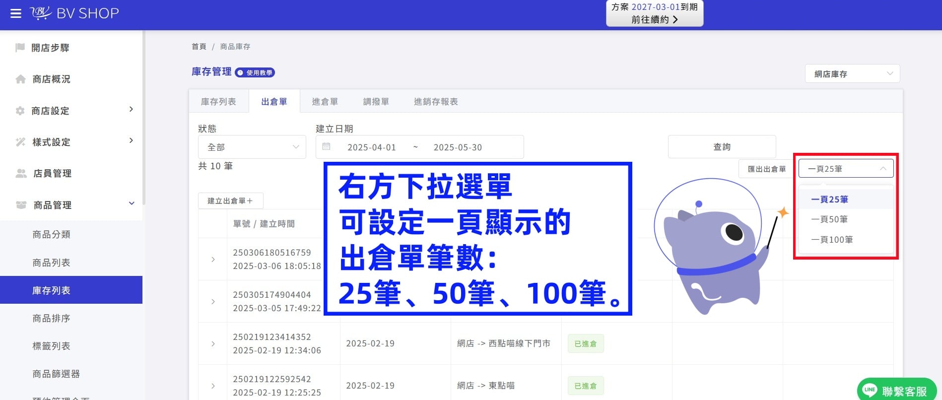942x400 pixels.
Task: Click the 商品管理 box icon
Action: point(21,205)
